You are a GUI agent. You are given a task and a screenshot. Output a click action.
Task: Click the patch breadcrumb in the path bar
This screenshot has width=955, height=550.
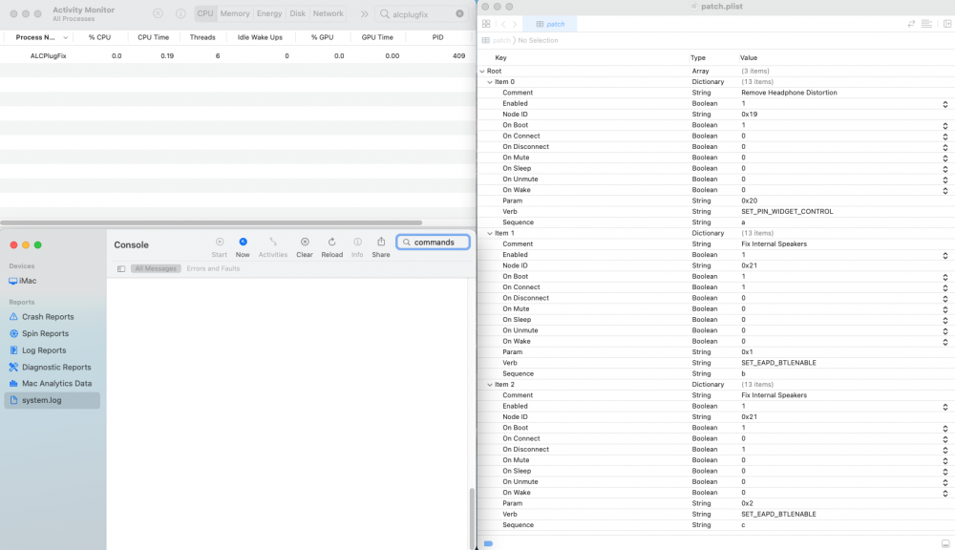click(x=501, y=40)
